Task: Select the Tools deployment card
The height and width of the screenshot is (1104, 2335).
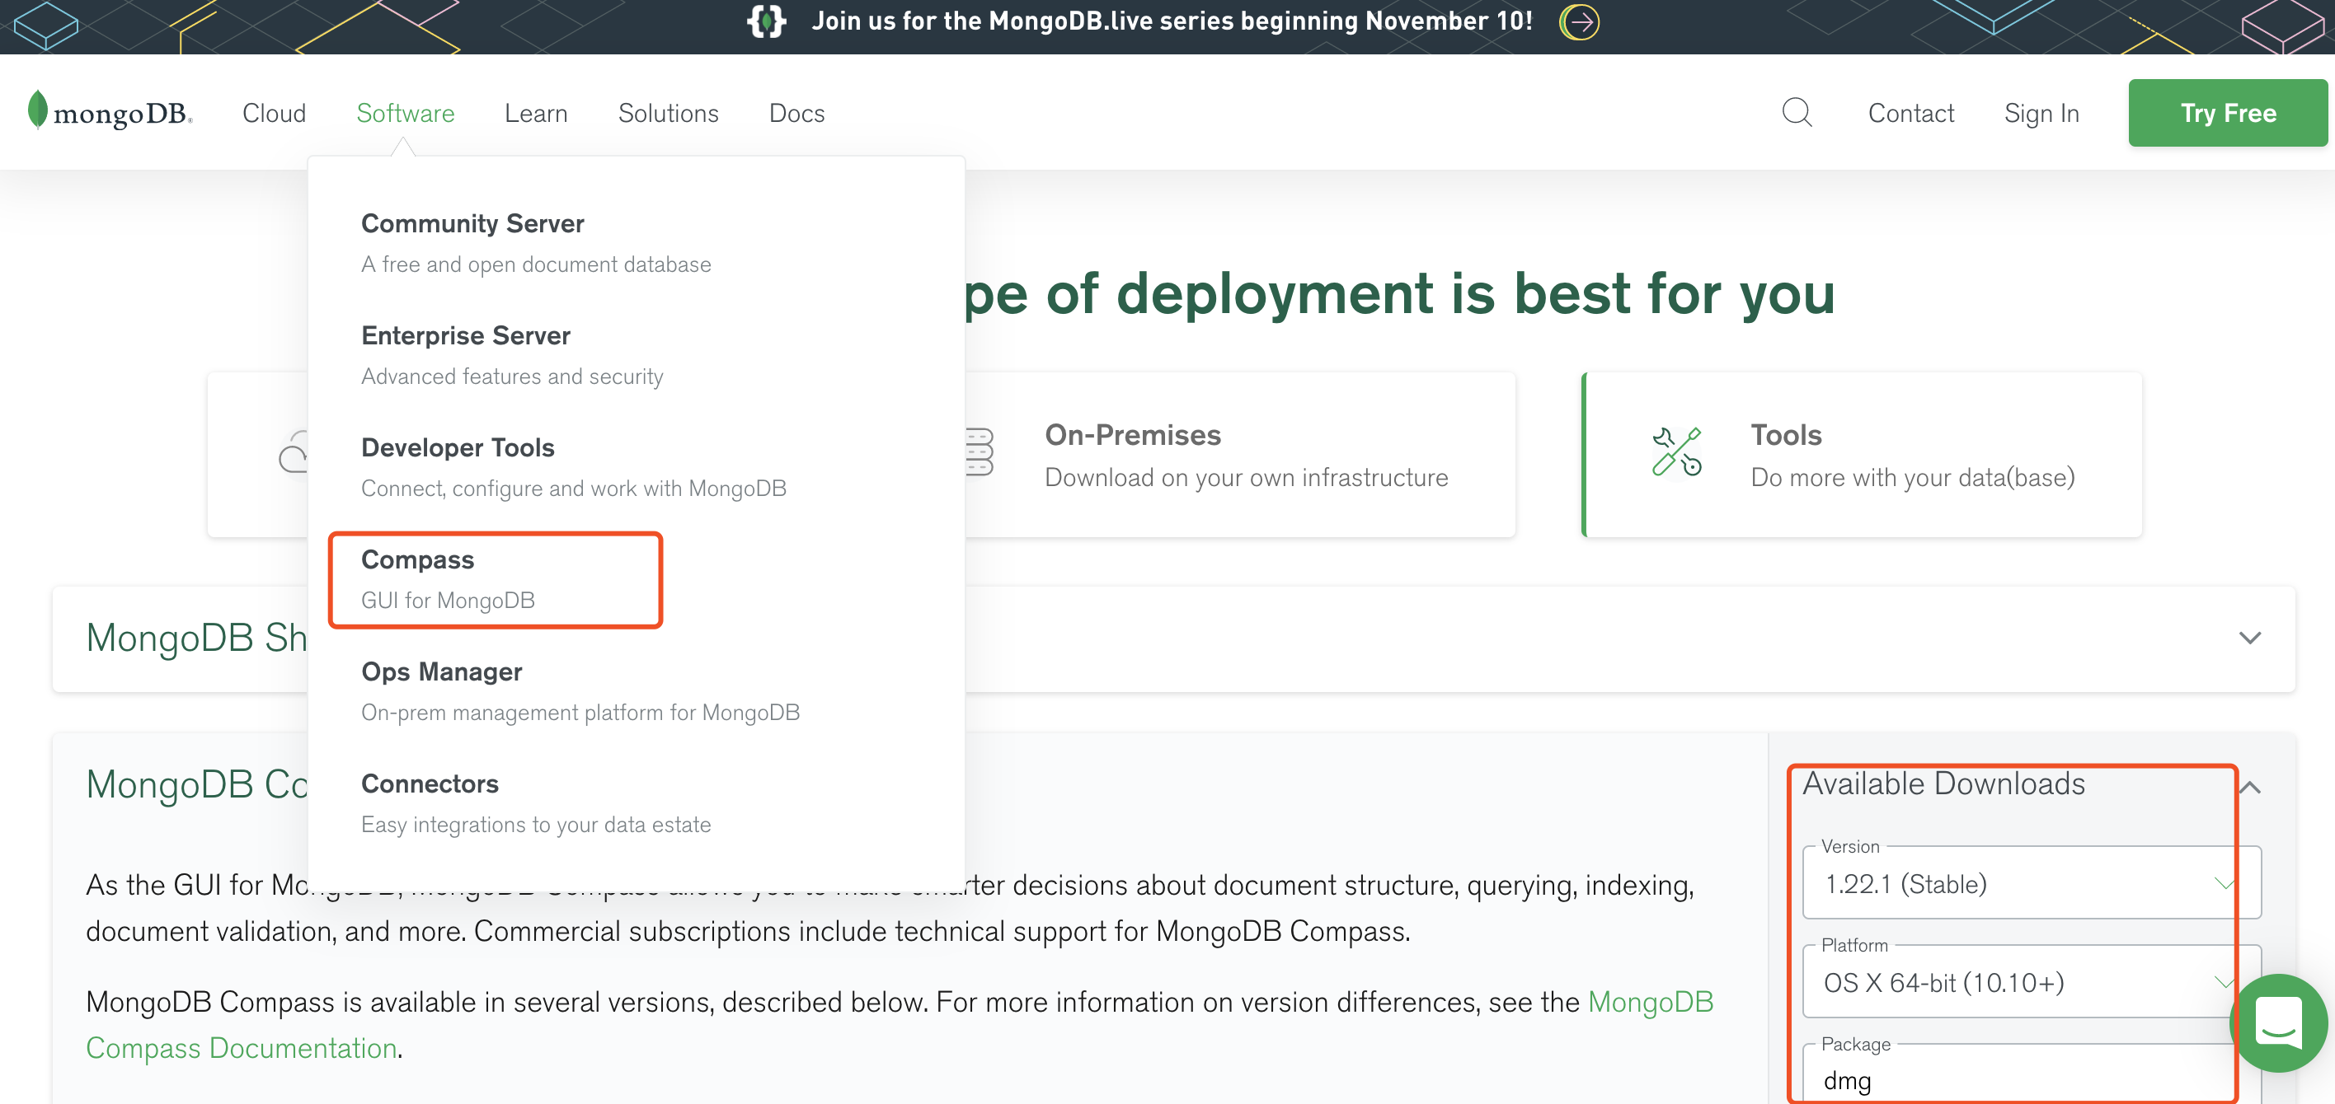Action: tap(1862, 455)
